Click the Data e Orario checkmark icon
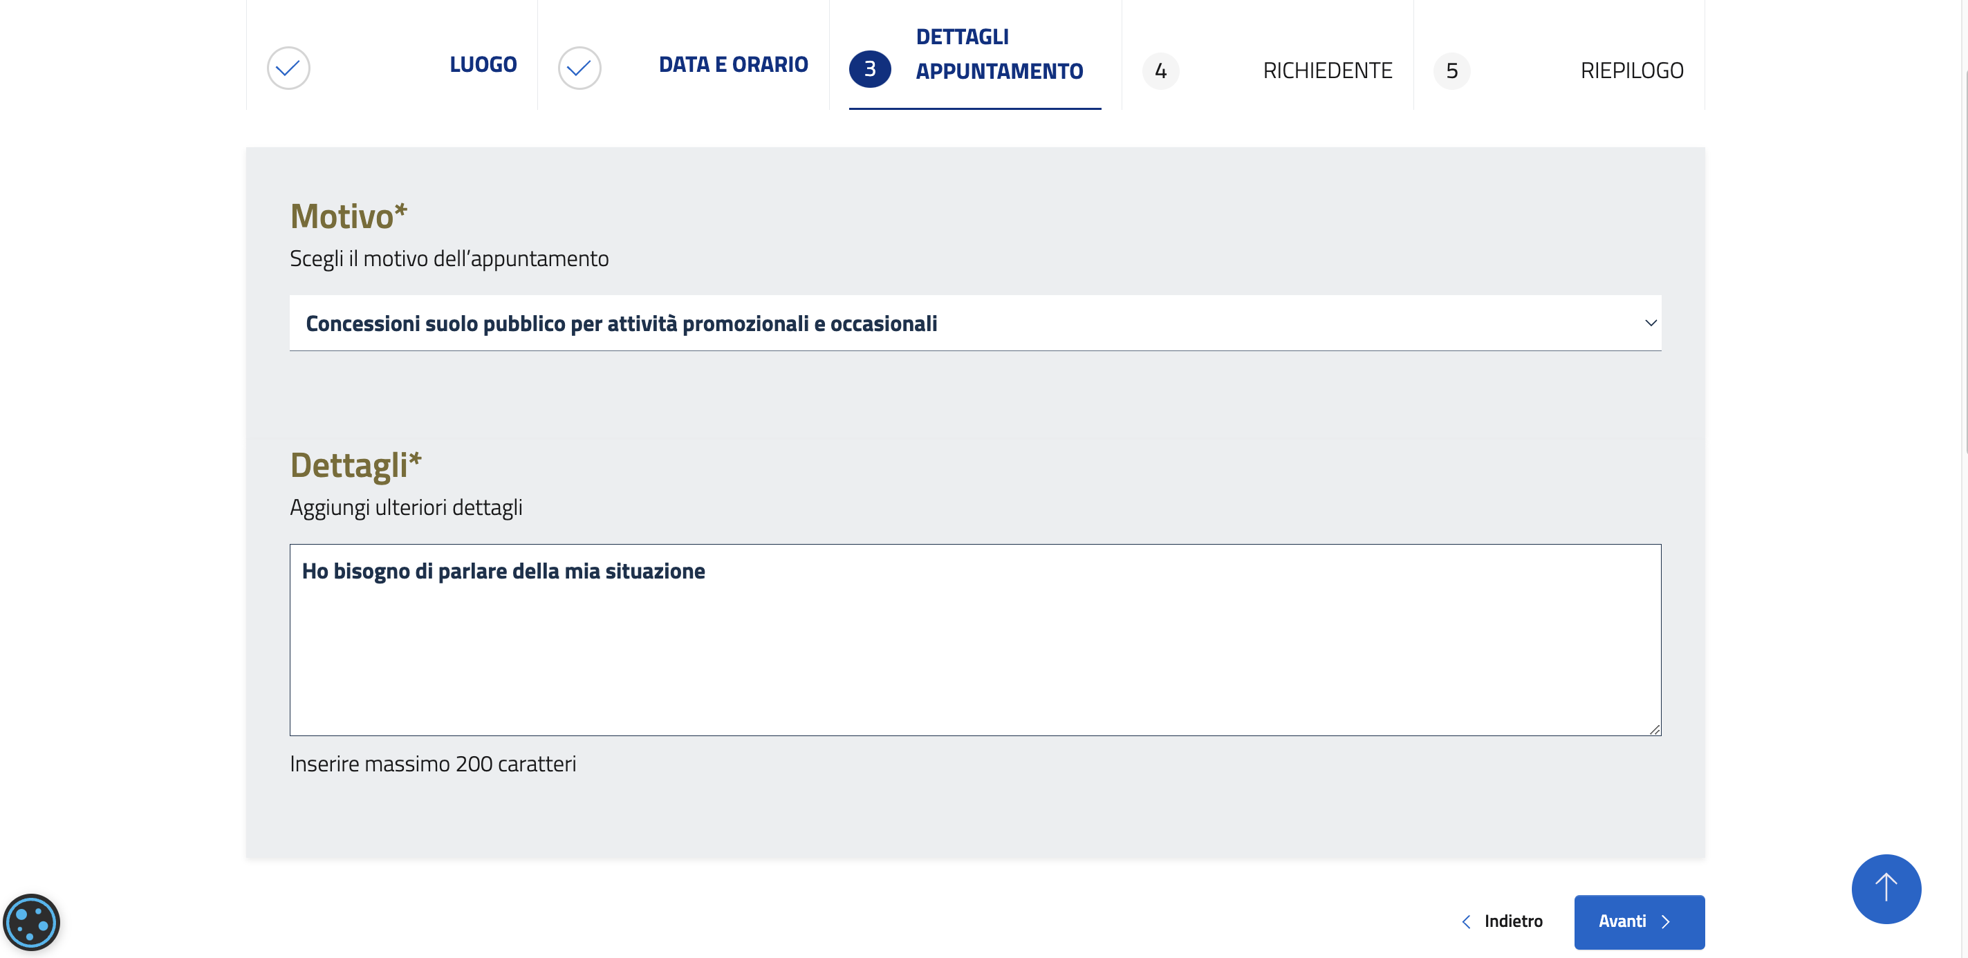 (x=579, y=68)
